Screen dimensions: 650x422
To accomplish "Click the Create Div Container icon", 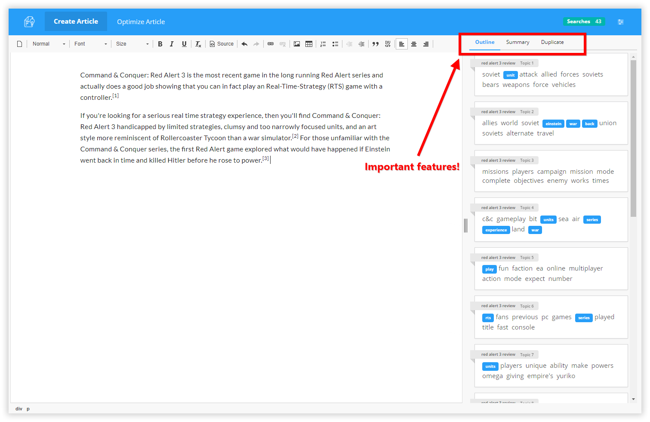I will pyautogui.click(x=388, y=44).
